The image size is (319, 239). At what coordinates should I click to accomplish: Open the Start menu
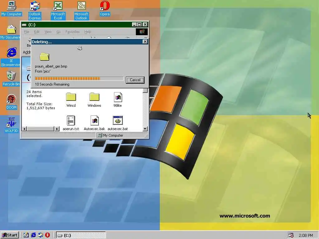click(x=10, y=235)
